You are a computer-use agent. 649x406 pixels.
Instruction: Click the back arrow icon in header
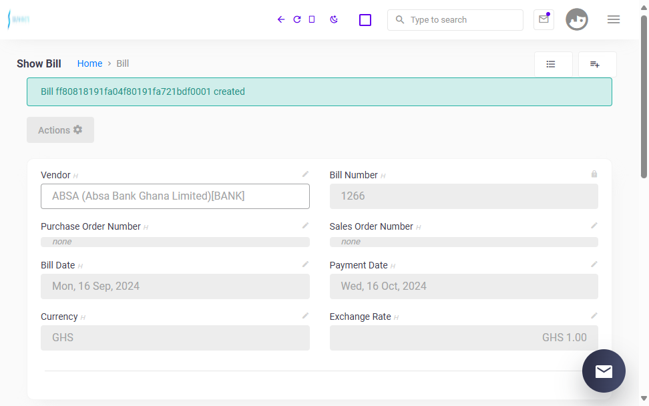[281, 19]
